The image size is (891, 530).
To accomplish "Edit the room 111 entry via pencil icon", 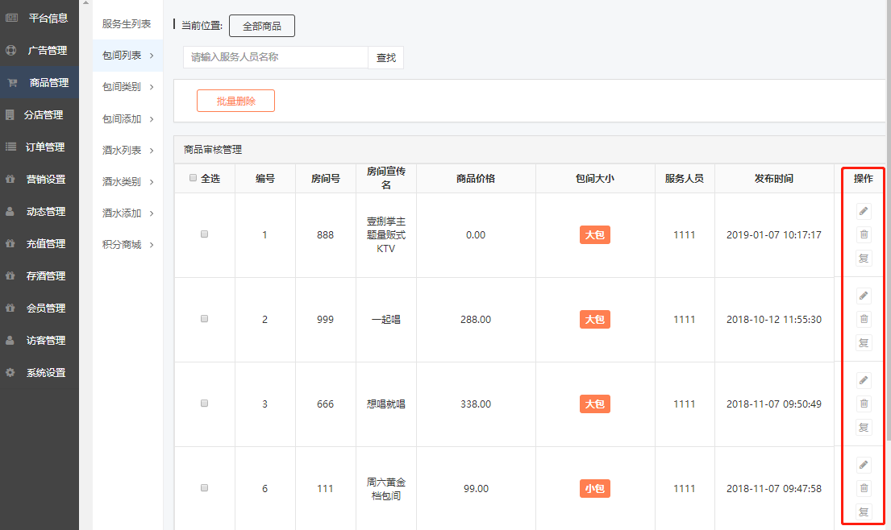I will pos(863,465).
